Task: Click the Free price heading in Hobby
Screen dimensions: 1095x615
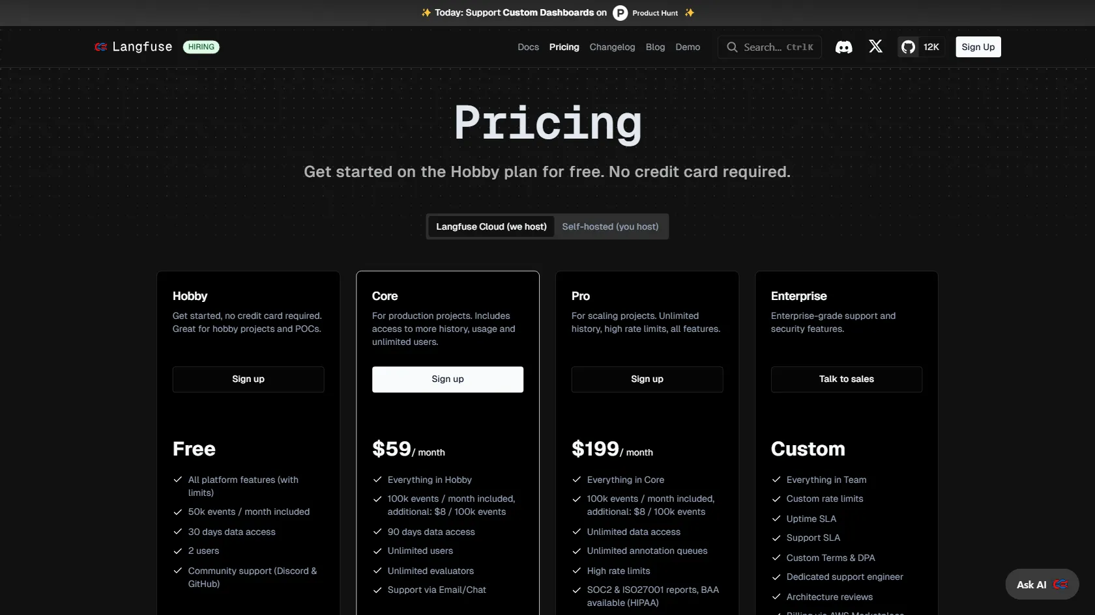Action: tap(194, 449)
